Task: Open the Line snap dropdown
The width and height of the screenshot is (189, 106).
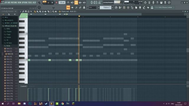Action: (92, 8)
